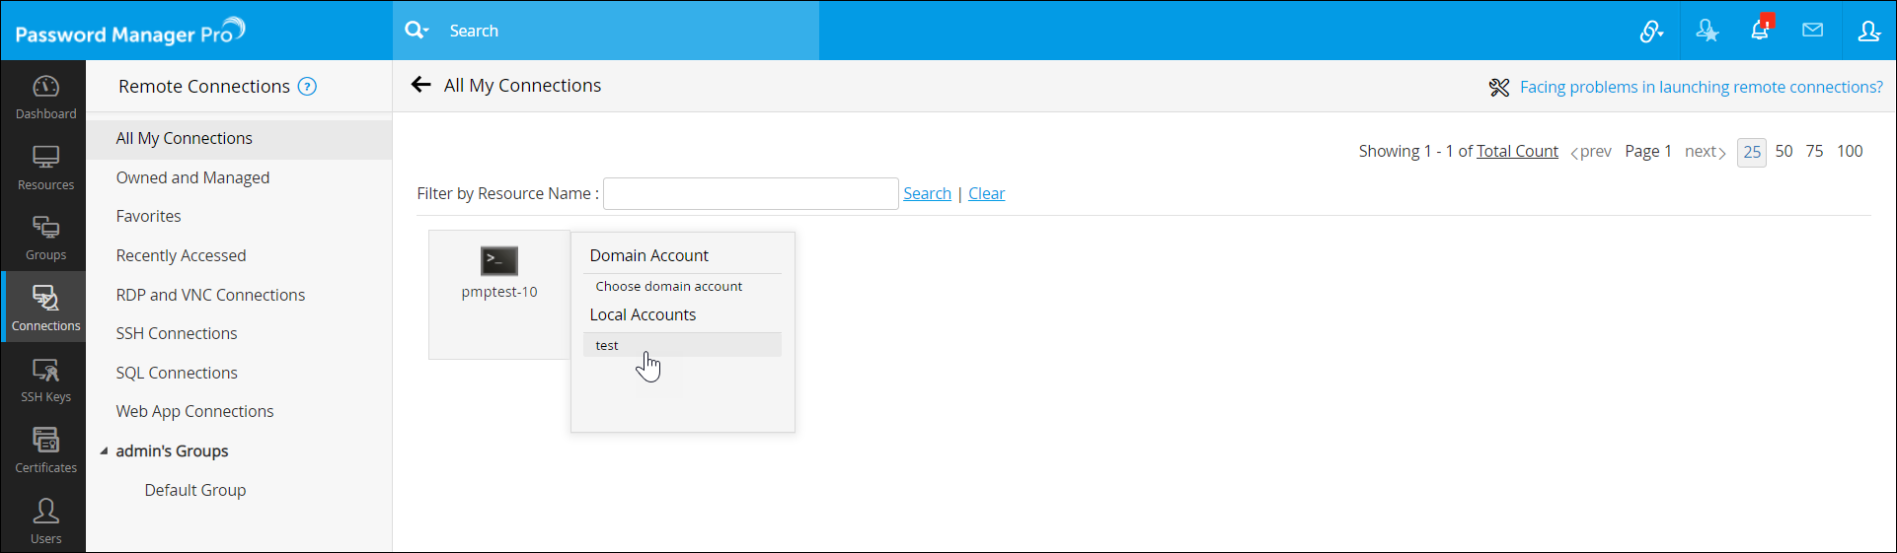1897x553 pixels.
Task: Open Facing problems launching remote connections link
Action: point(1701,87)
